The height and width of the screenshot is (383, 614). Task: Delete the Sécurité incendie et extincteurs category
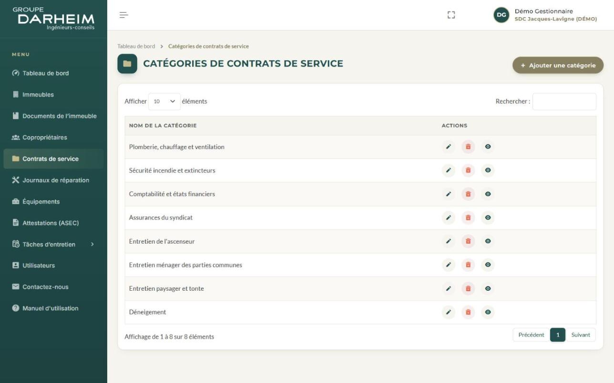pos(468,170)
